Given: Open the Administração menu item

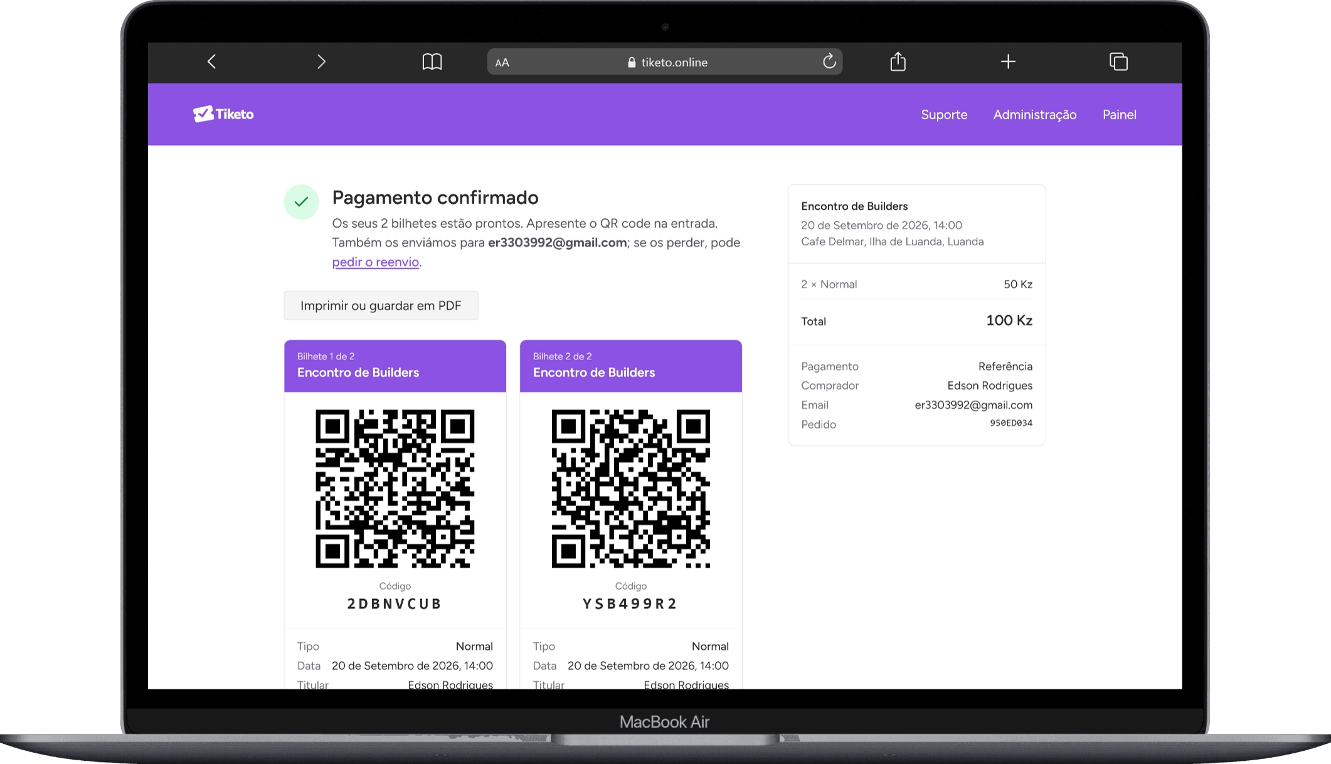Looking at the screenshot, I should [1035, 114].
